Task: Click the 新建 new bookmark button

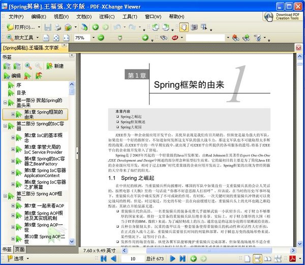Action: point(55,66)
